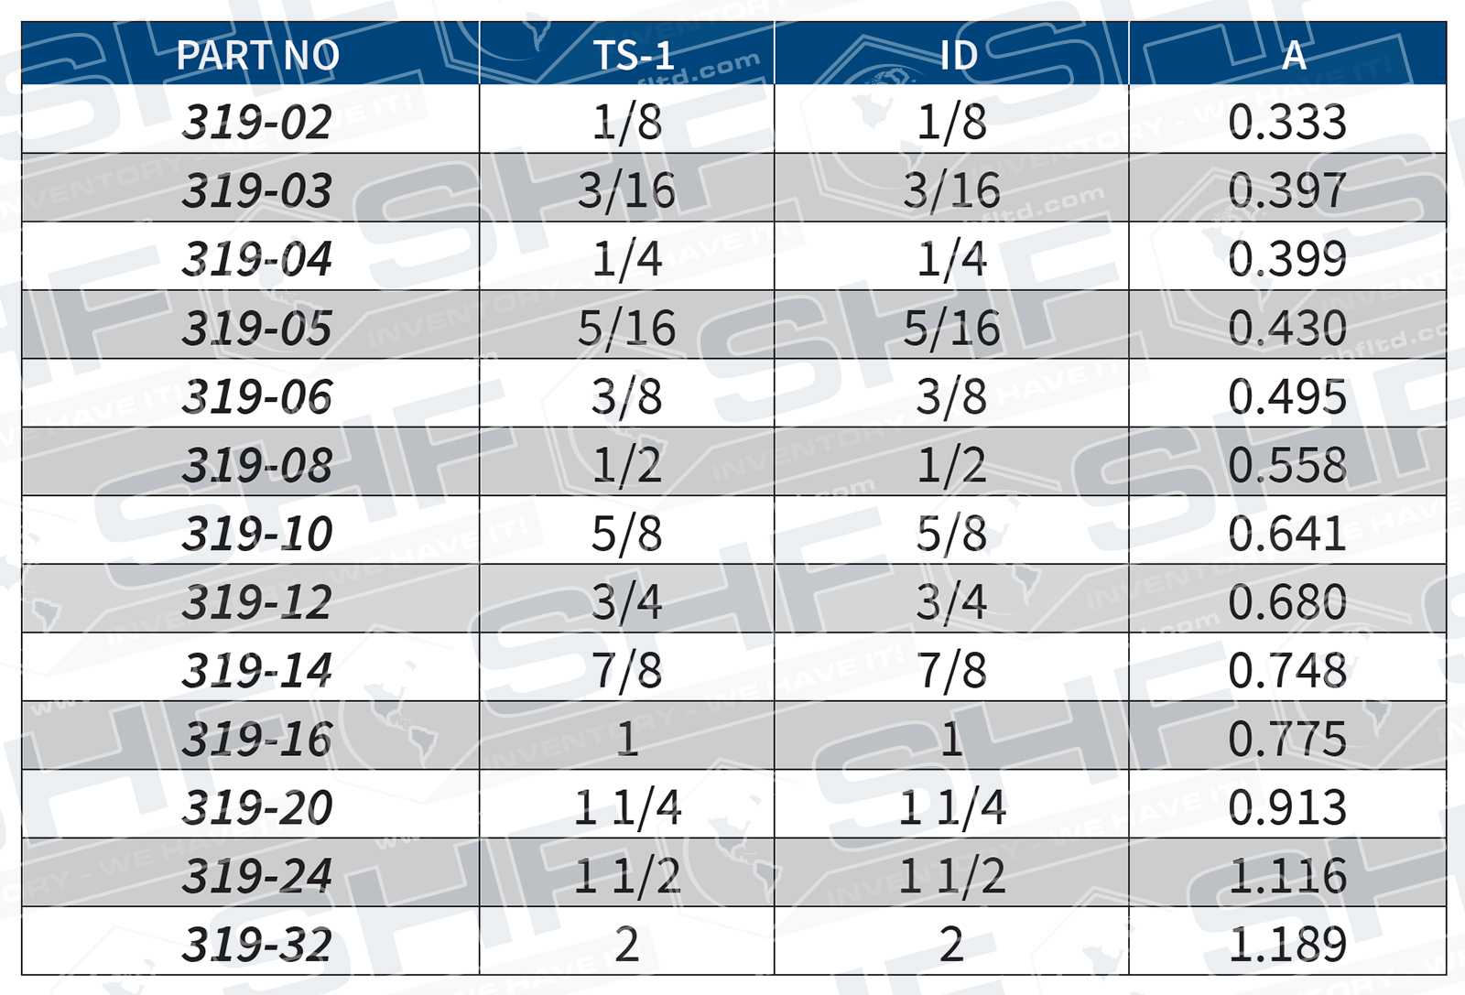Select part number 319-24
This screenshot has width=1465, height=995.
257,876
